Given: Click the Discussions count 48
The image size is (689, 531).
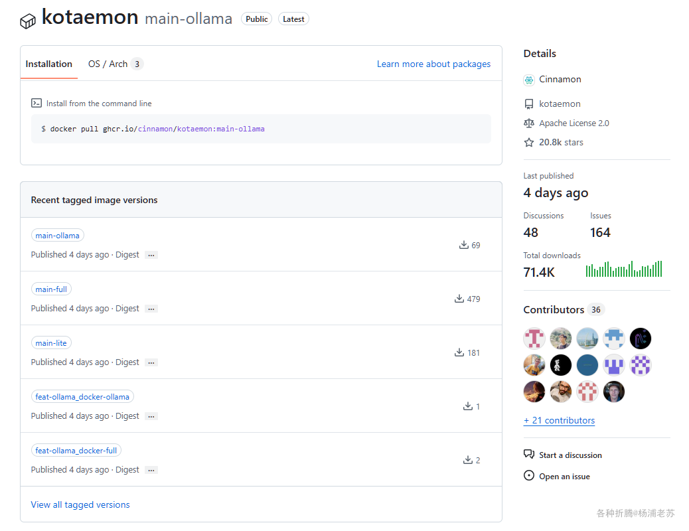Looking at the screenshot, I should 530,232.
